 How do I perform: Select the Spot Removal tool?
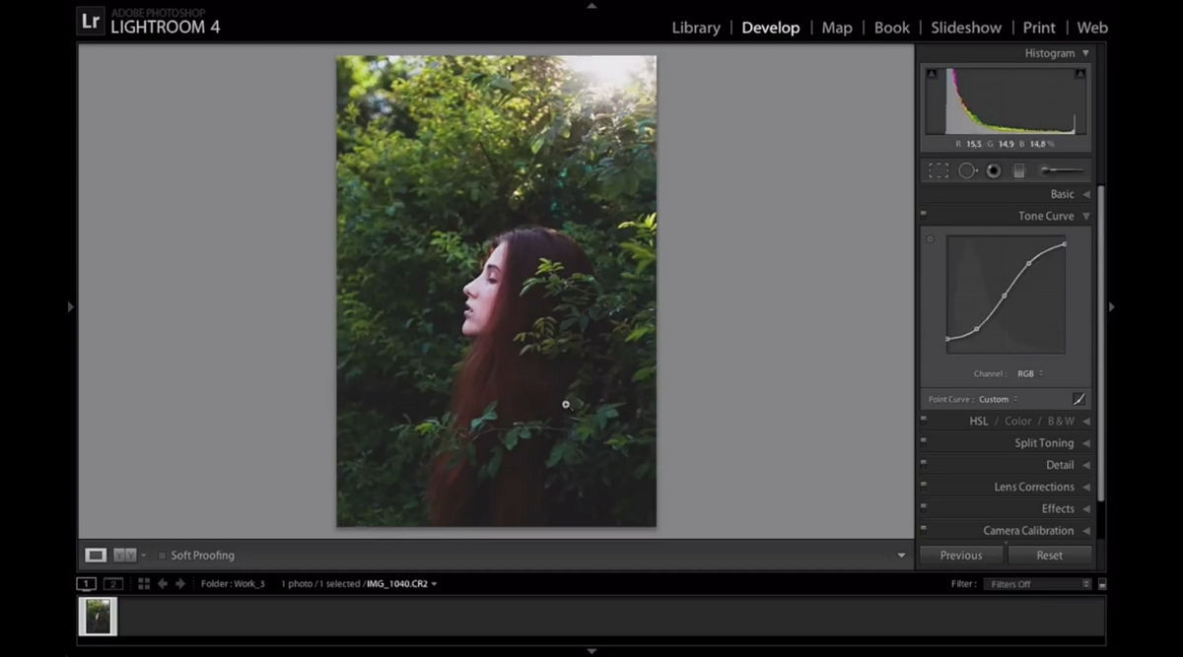point(967,170)
